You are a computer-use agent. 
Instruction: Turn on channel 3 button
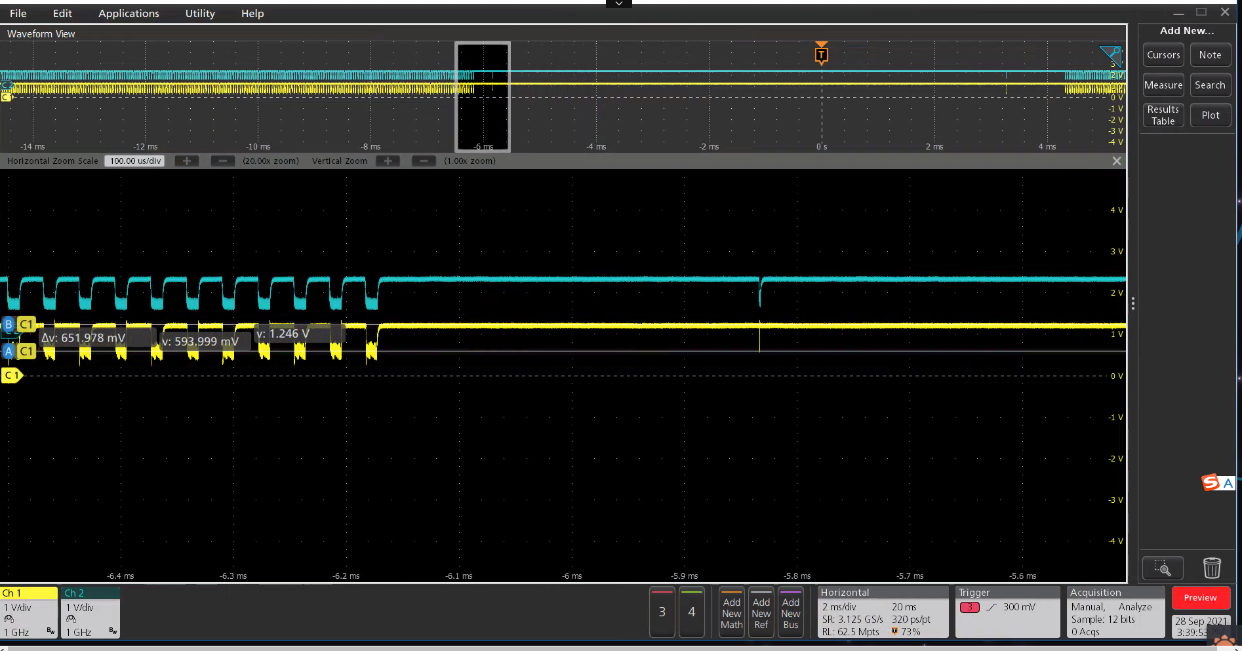[x=662, y=612]
